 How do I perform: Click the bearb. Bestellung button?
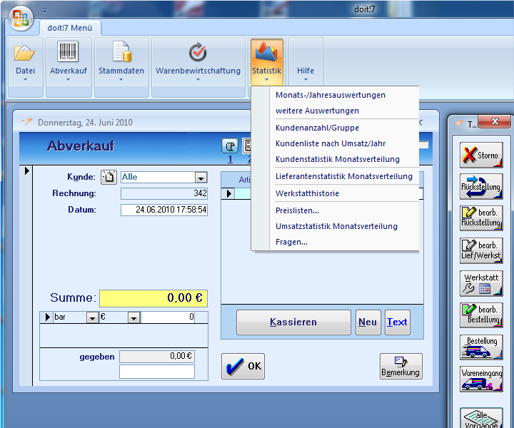pos(481,315)
